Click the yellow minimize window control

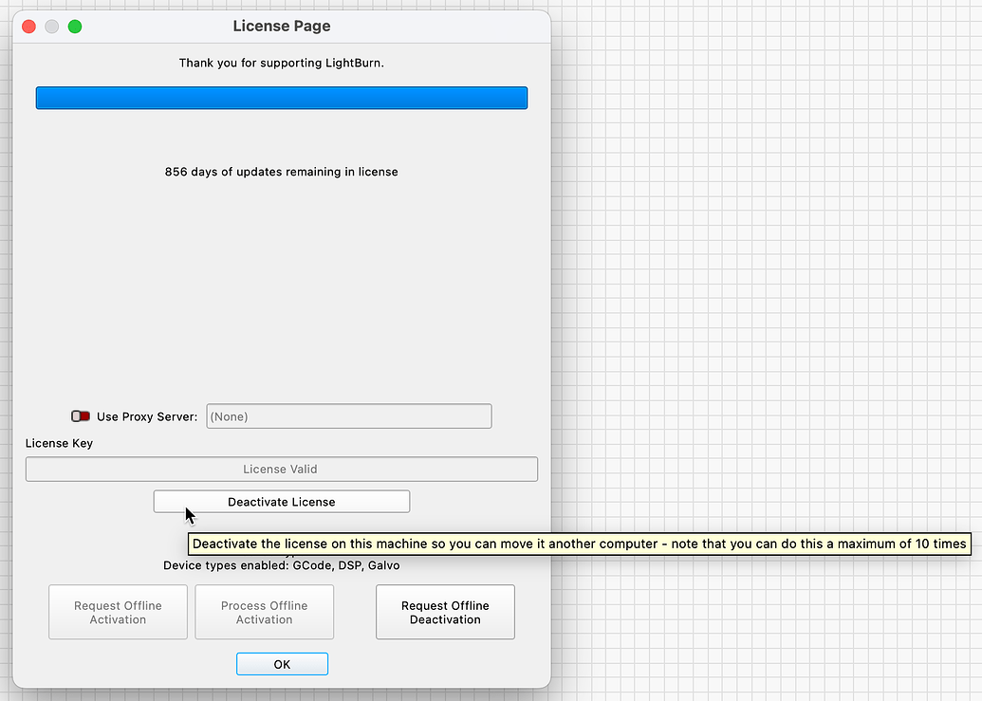51,27
